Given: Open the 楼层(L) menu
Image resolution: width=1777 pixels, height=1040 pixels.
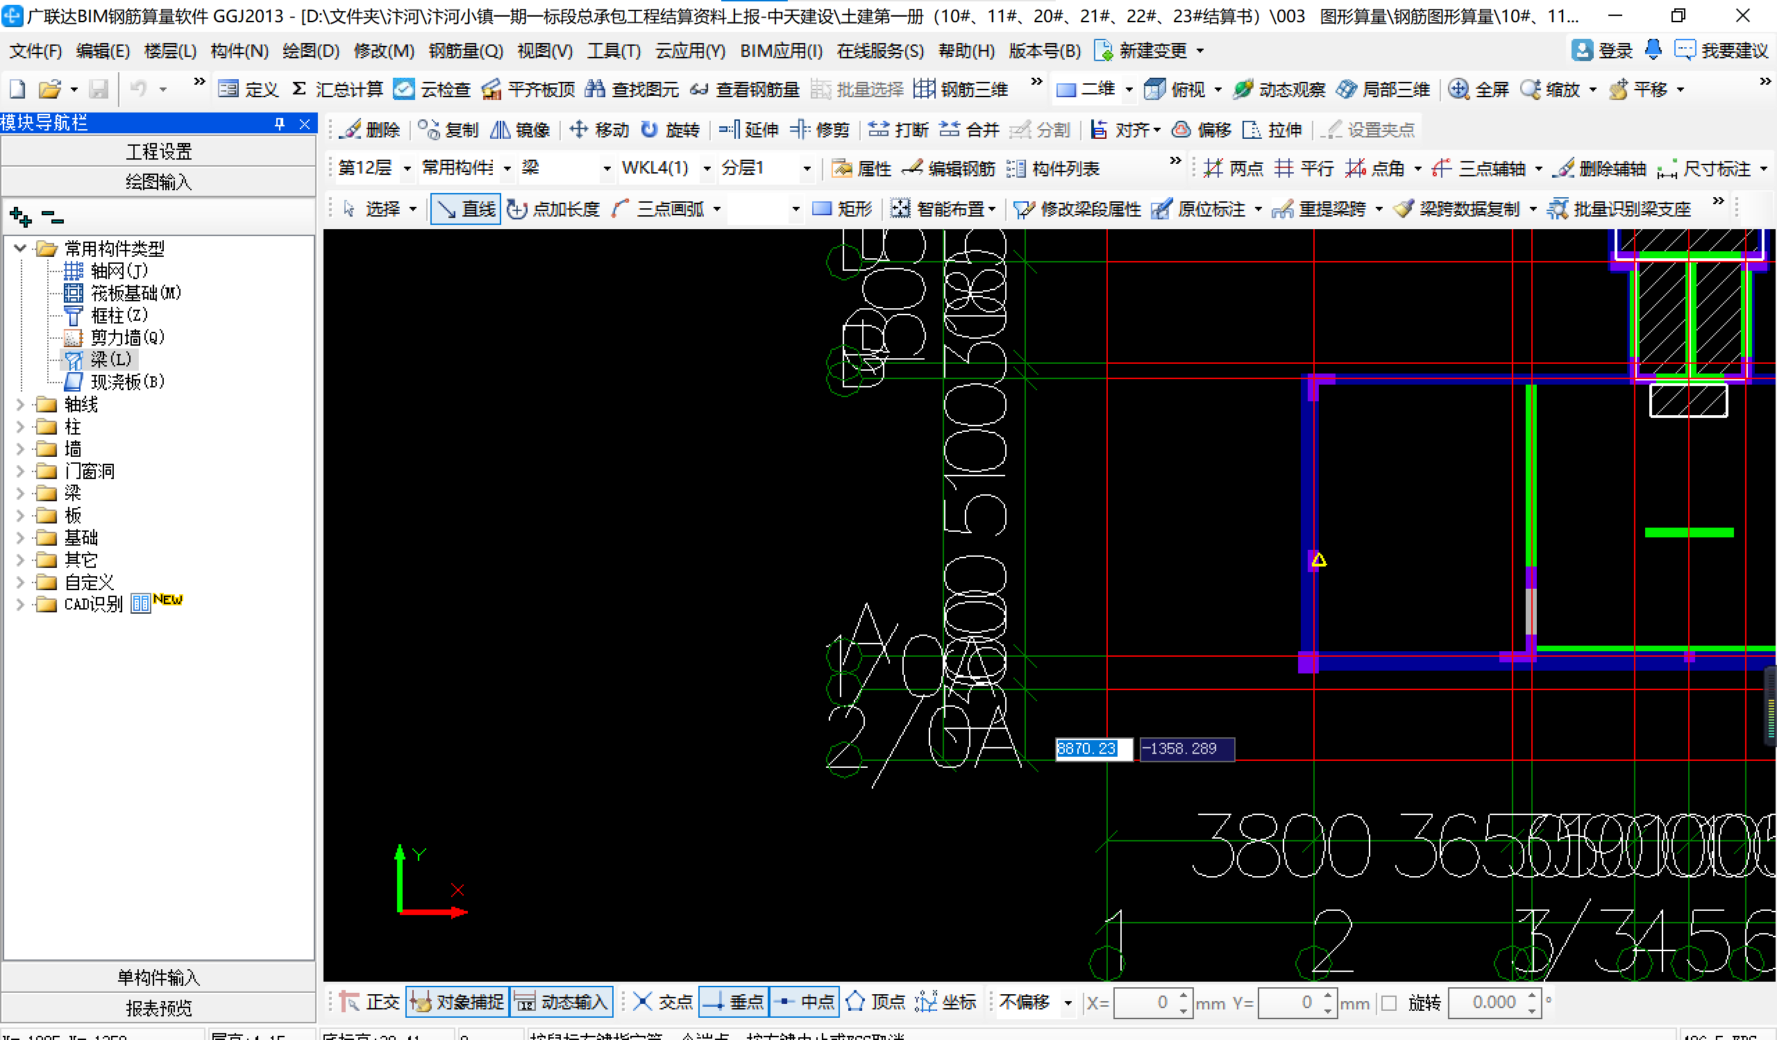Looking at the screenshot, I should [170, 51].
